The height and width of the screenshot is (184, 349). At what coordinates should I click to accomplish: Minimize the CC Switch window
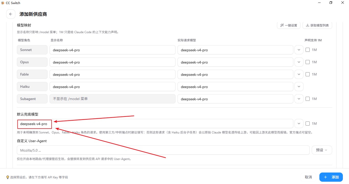point(319,3)
